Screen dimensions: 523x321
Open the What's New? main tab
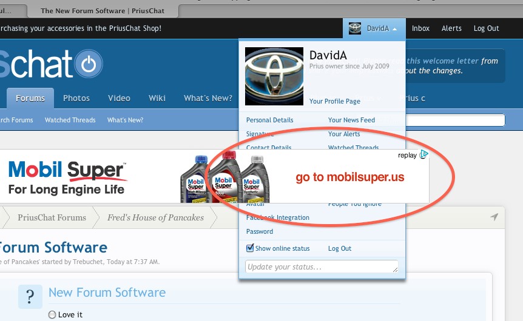pos(208,98)
